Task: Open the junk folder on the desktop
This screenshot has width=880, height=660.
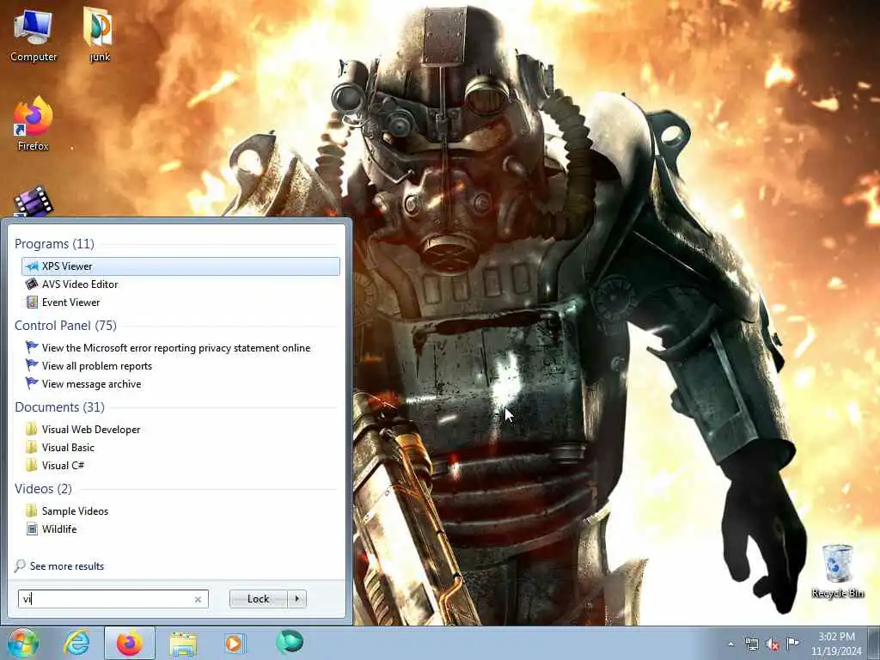Action: tap(99, 35)
